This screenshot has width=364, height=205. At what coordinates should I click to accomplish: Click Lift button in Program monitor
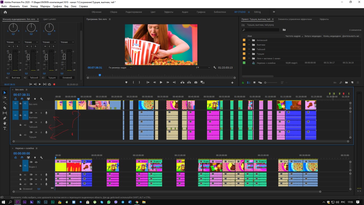pyautogui.click(x=182, y=82)
